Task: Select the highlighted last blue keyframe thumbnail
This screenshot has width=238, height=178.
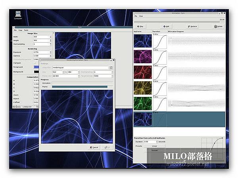Action: coord(143,119)
